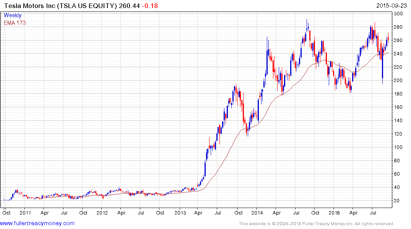Click the 120 price axis label
This screenshot has width=411, height=229.
click(398, 134)
